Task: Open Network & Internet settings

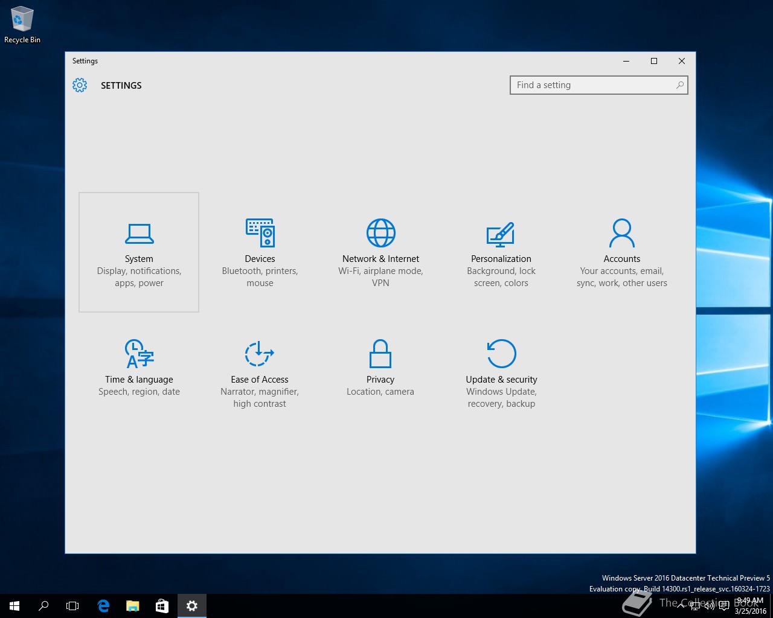Action: click(380, 252)
